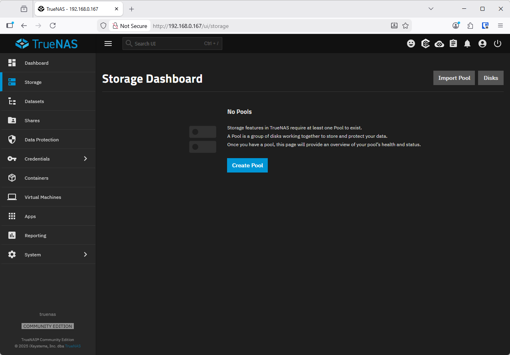This screenshot has height=355, width=510.
Task: Open the Credentials key icon
Action: 12,159
